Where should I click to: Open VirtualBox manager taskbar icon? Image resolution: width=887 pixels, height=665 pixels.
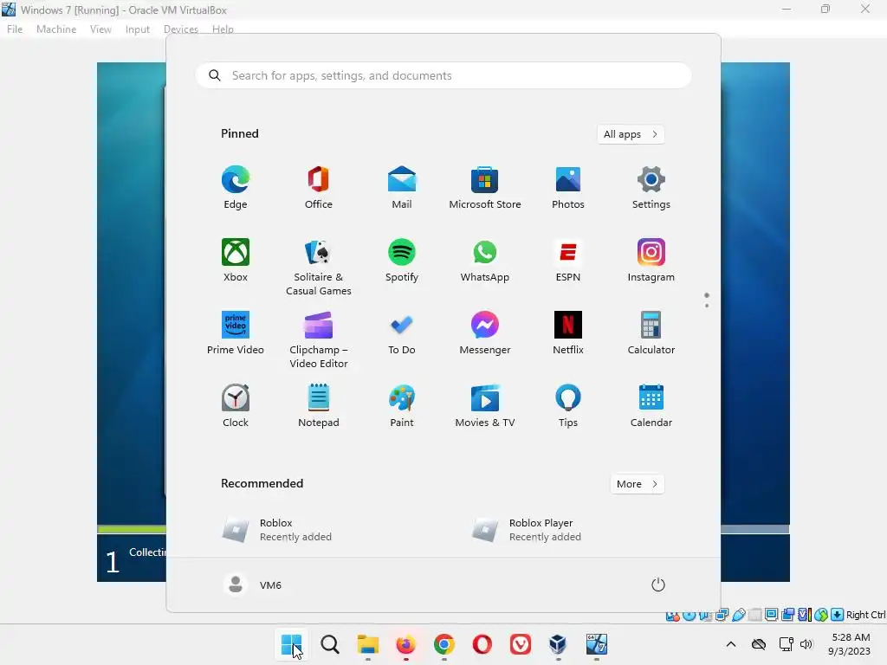pyautogui.click(x=558, y=644)
